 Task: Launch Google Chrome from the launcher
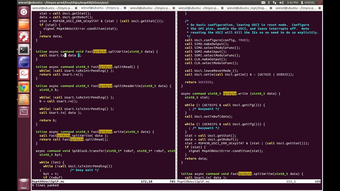point(24,87)
